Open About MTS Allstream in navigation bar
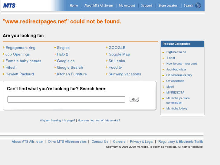Viewport: 220px width, 165px height. 98,5
